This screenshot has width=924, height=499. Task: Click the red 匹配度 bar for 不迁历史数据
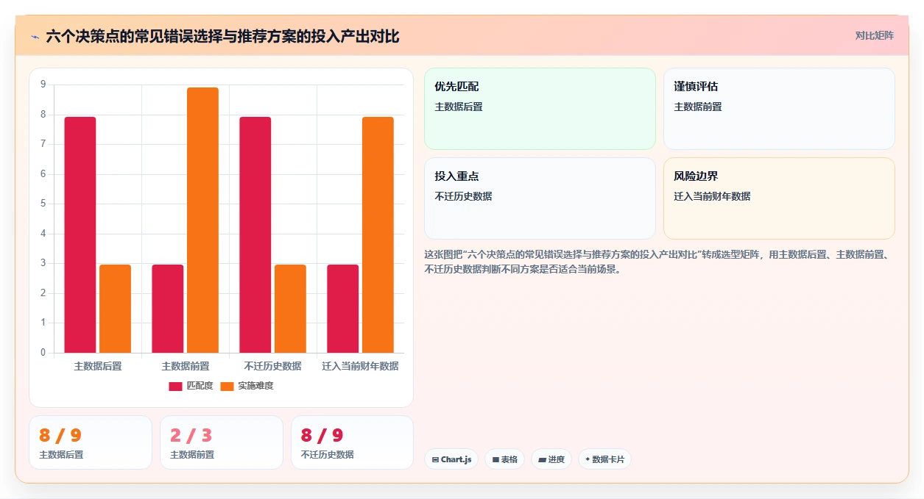(255, 234)
